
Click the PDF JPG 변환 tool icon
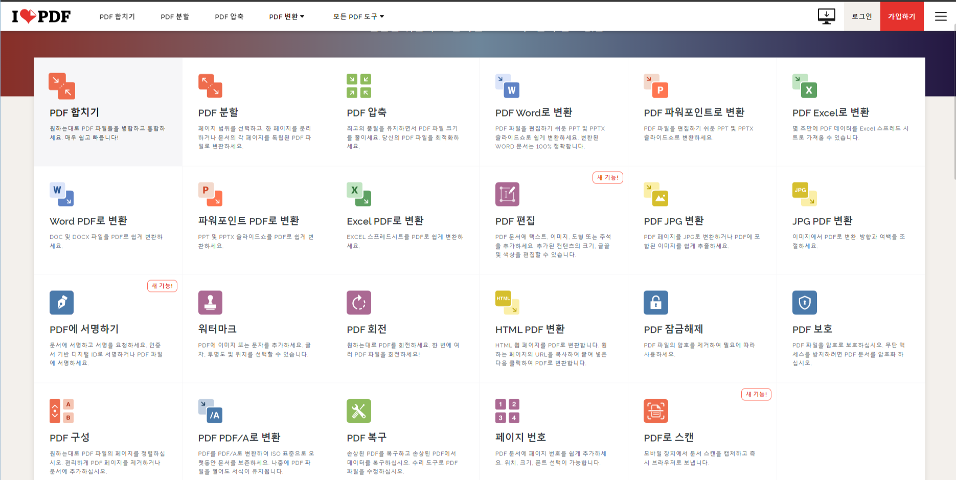click(x=656, y=194)
